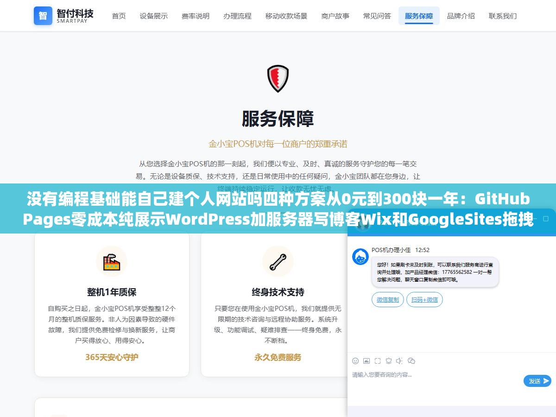Click the 智付科技 SmartPay logo
Image resolution: width=556 pixels, height=417 pixels.
click(x=63, y=16)
